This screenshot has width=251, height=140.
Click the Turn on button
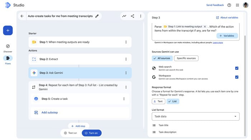(91, 133)
